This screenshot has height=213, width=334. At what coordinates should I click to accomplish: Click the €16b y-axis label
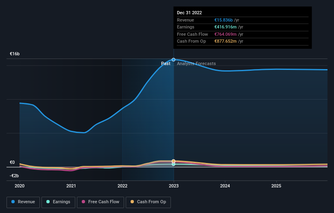pyautogui.click(x=15, y=54)
